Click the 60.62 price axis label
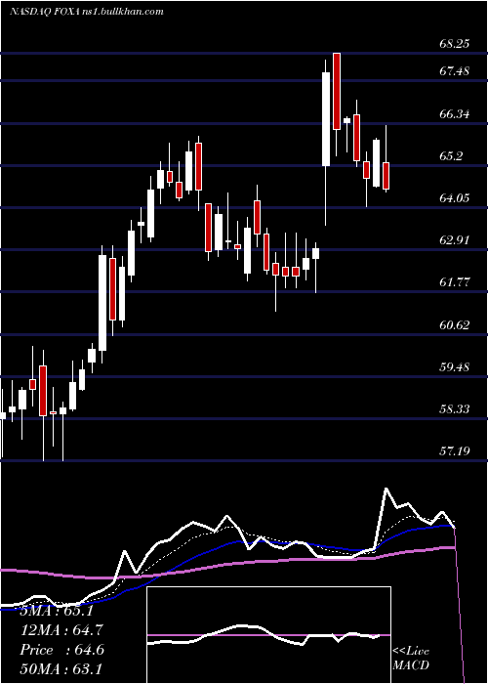This screenshot has width=488, height=684. [x=455, y=325]
